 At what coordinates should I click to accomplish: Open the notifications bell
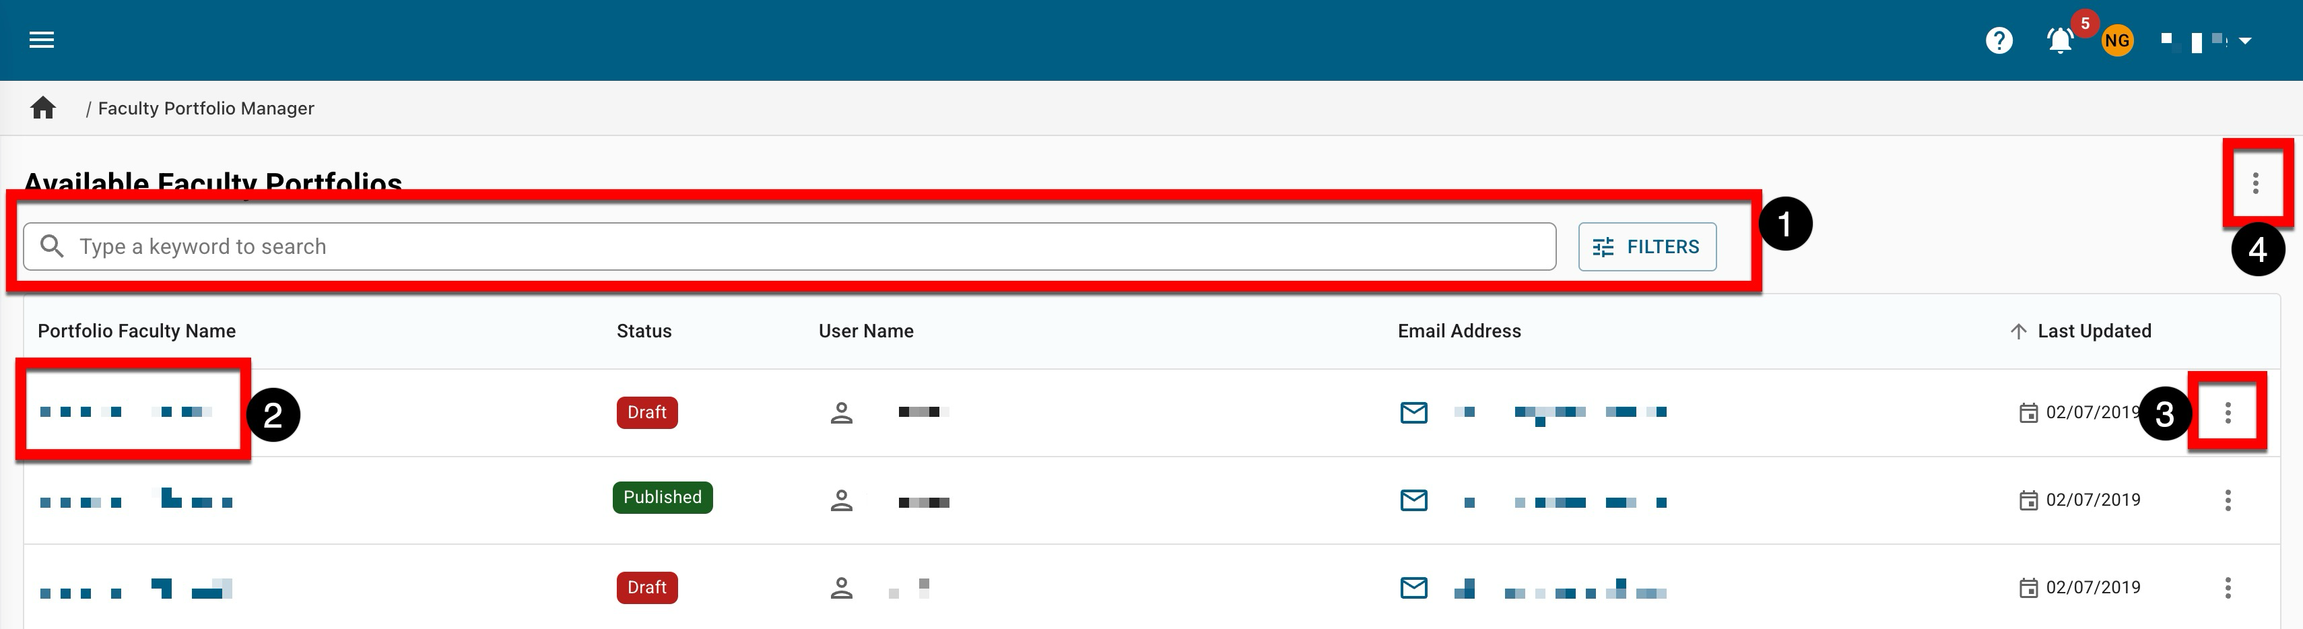[2060, 40]
